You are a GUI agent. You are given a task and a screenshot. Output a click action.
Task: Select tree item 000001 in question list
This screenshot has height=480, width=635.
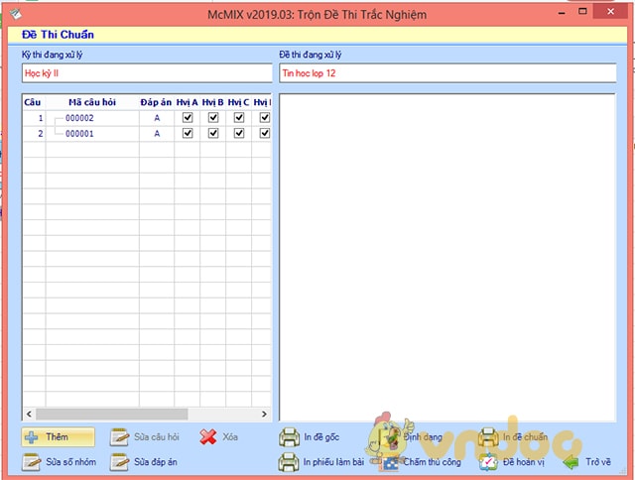[79, 133]
